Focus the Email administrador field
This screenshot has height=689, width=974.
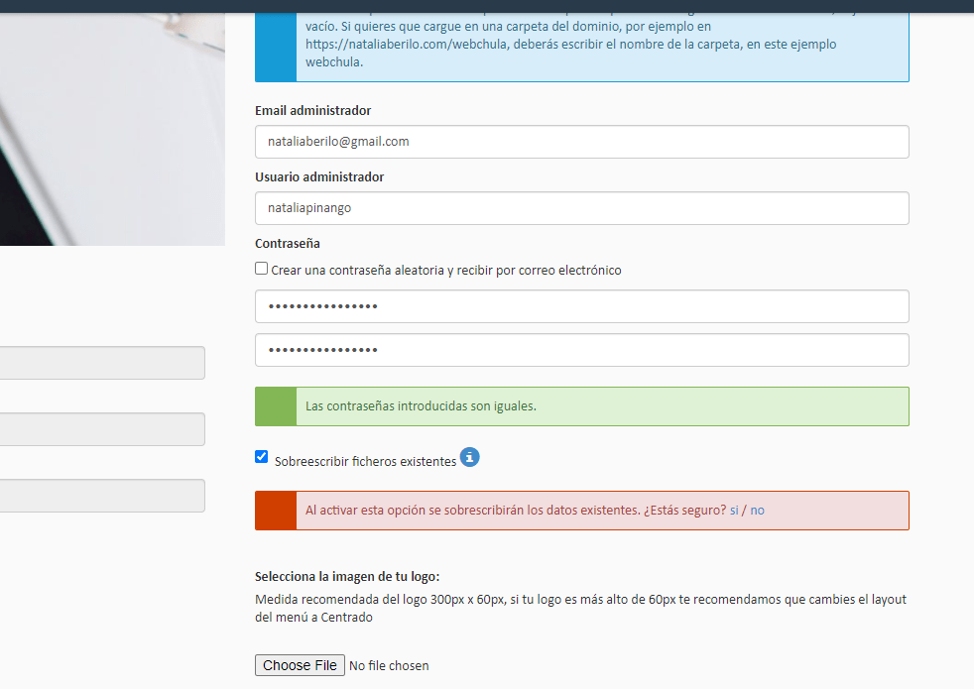(582, 142)
